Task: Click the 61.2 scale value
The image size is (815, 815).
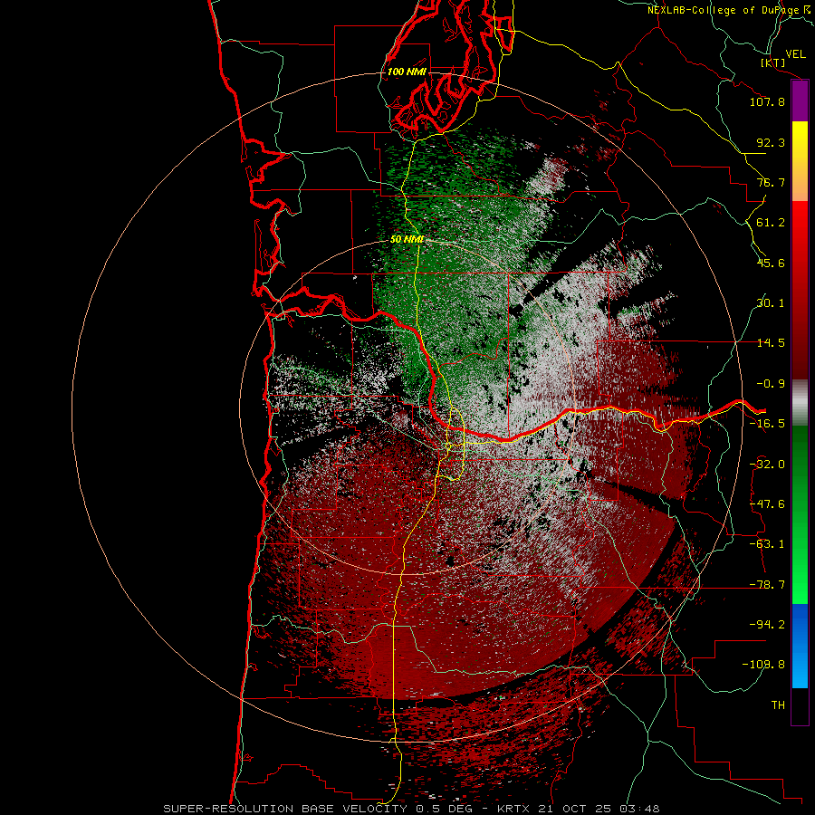Action: [x=771, y=223]
